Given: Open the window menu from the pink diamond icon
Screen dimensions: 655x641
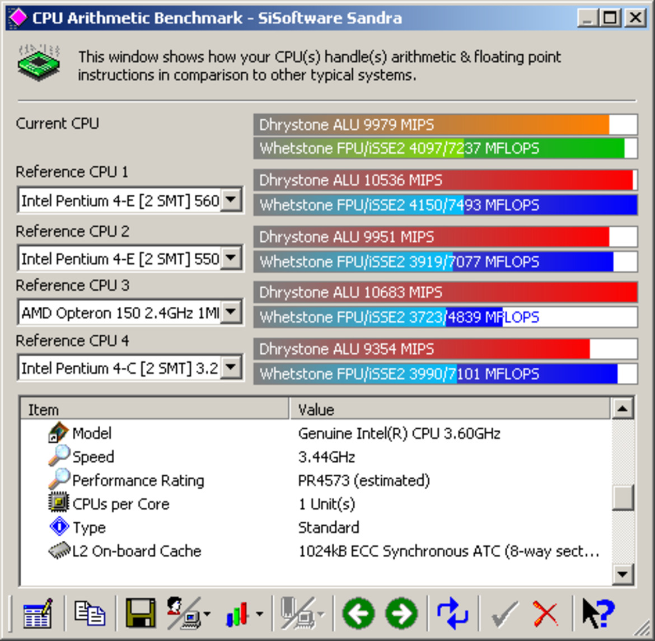Looking at the screenshot, I should [x=17, y=17].
